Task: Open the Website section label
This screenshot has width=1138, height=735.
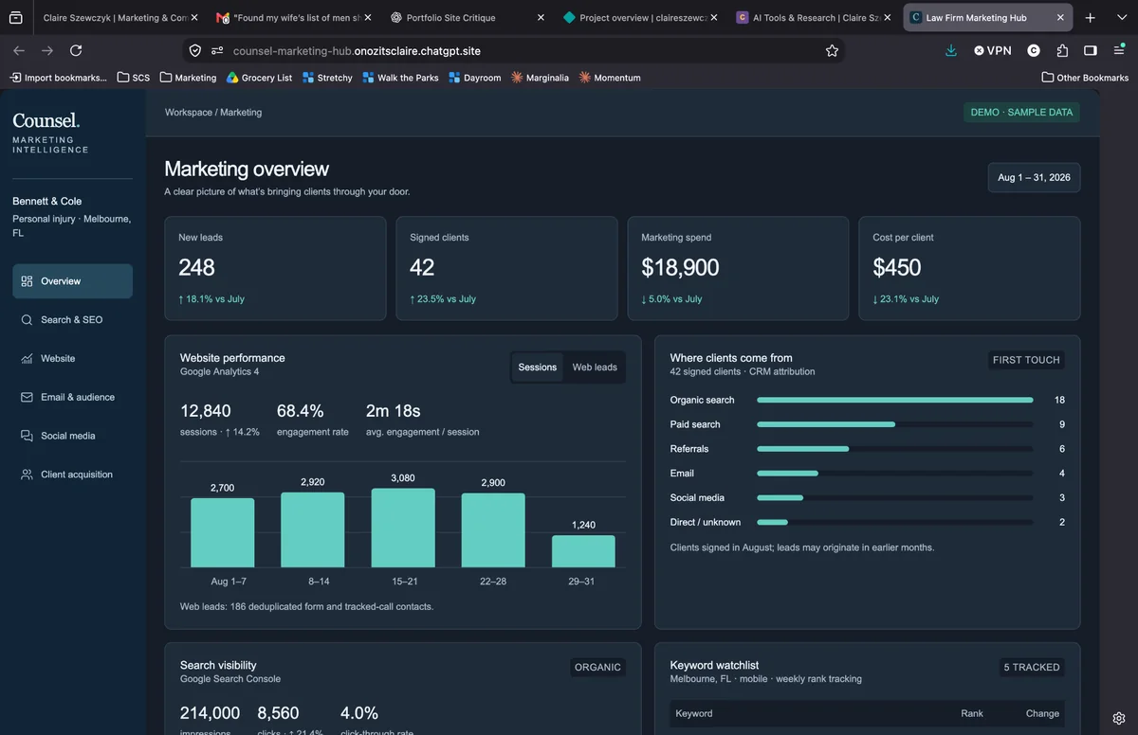Action: click(x=58, y=359)
